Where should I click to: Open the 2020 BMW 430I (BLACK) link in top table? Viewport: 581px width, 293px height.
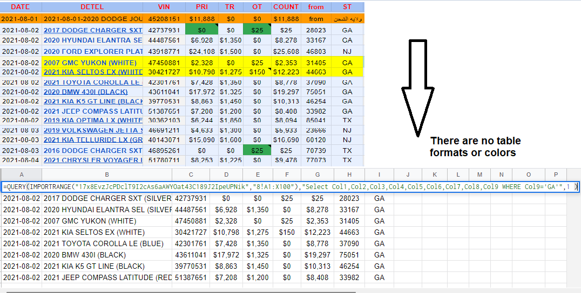[86, 92]
